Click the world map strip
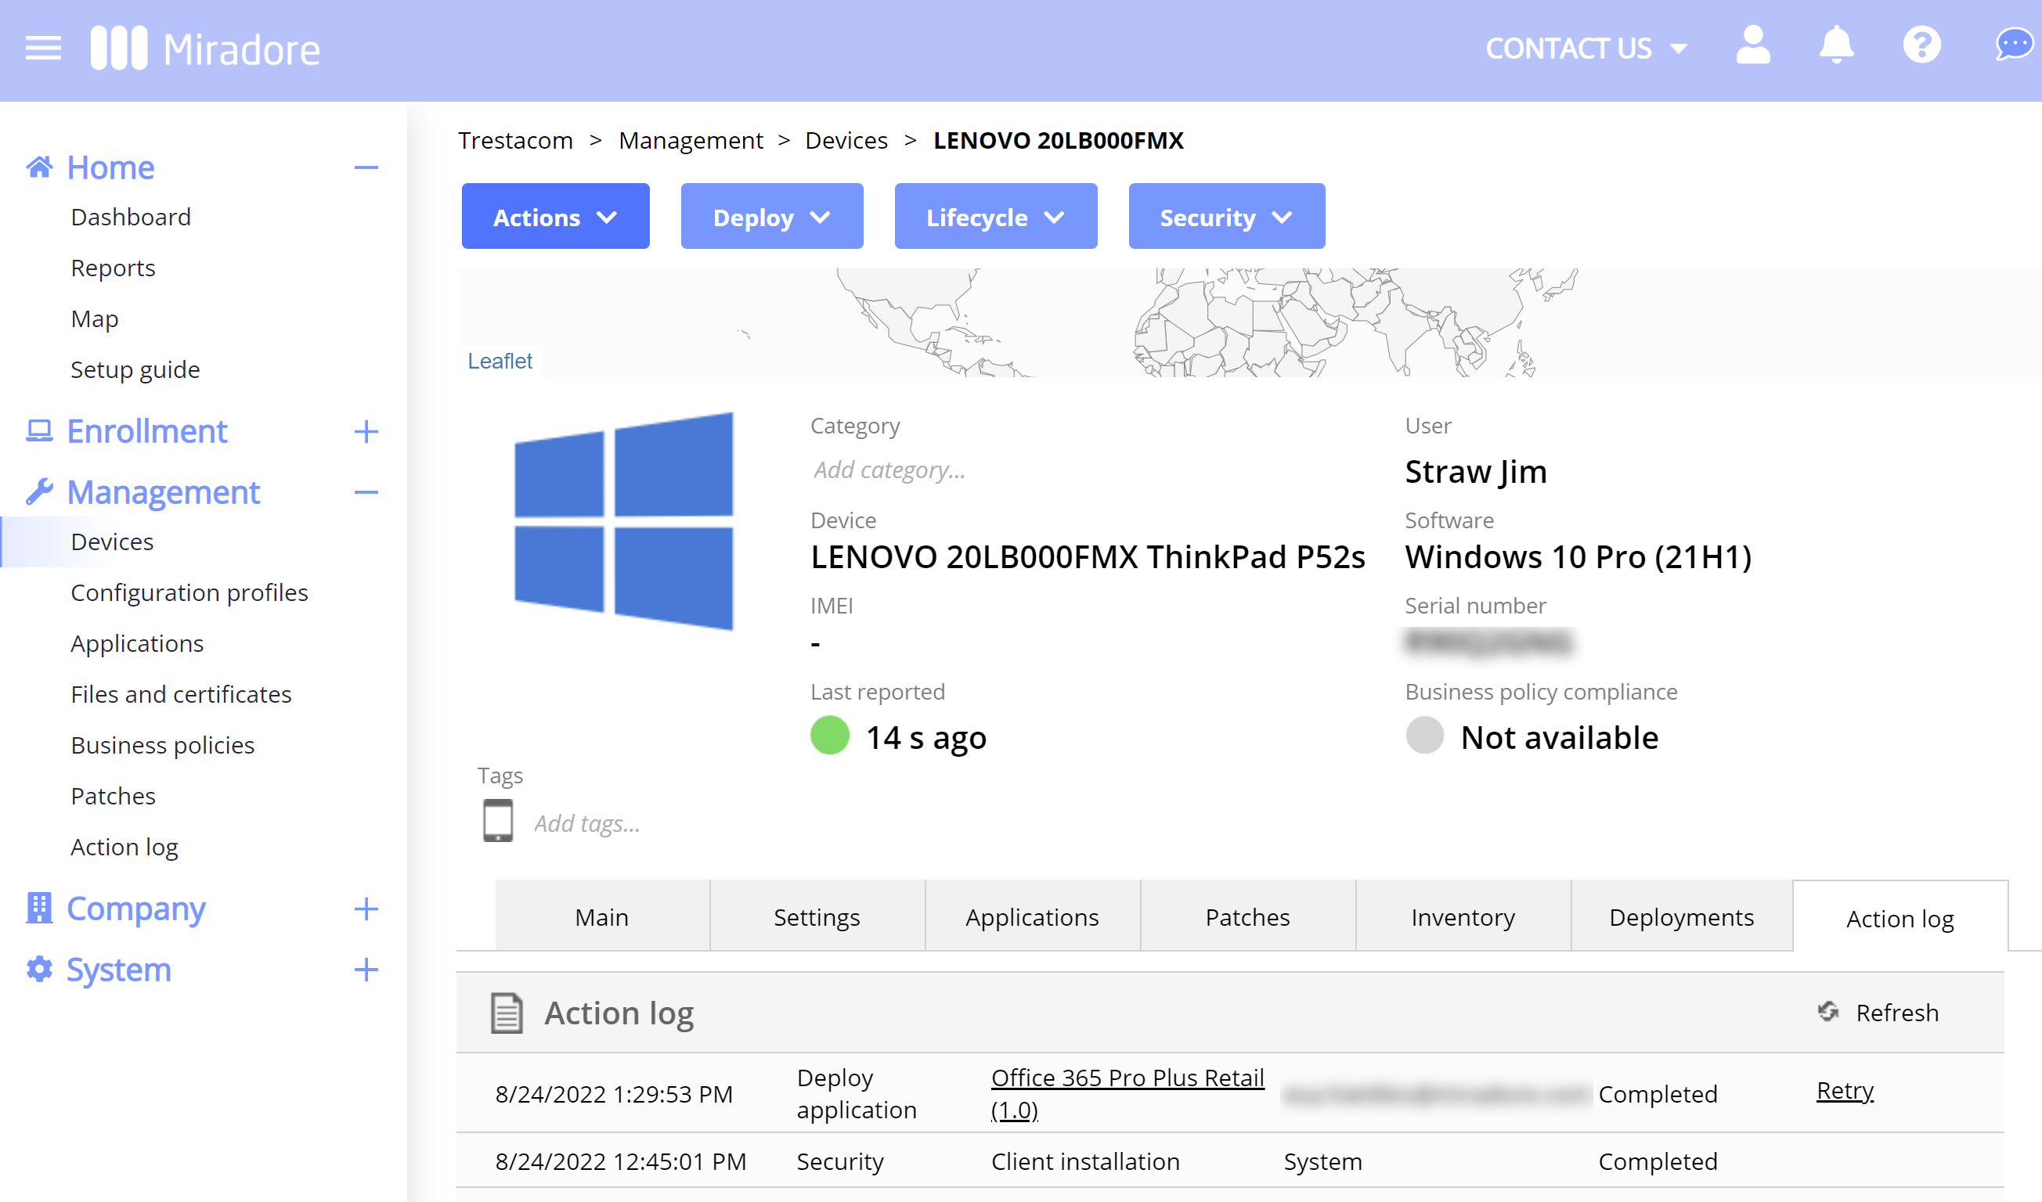The image size is (2042, 1202). pos(1250,322)
